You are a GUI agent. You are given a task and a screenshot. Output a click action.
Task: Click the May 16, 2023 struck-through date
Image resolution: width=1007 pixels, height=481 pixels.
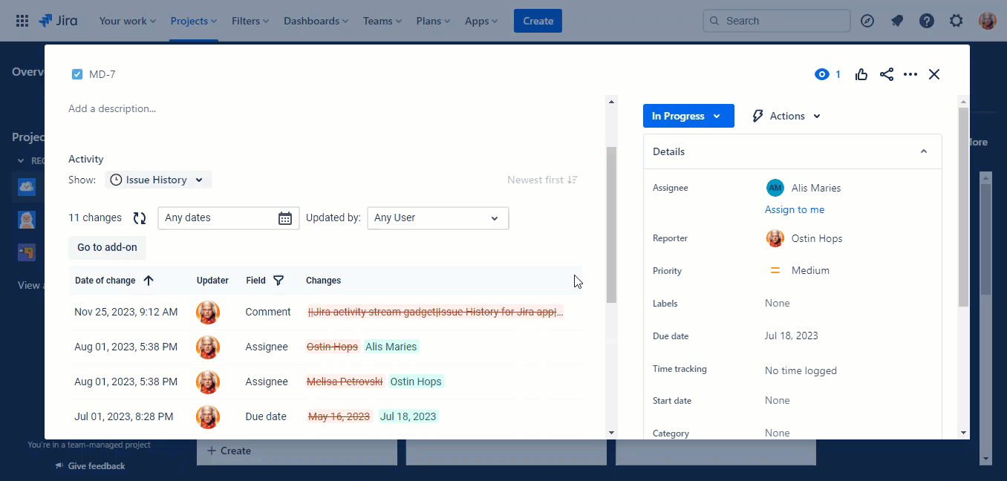click(339, 416)
